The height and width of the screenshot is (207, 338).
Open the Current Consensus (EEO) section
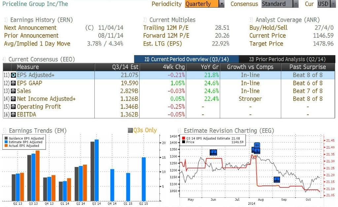(41, 60)
